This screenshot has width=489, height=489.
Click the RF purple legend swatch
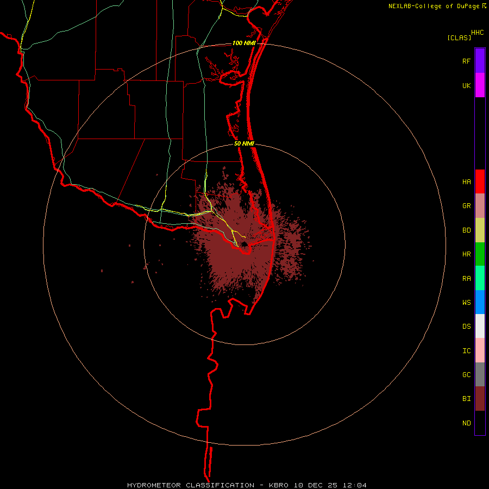pos(480,61)
